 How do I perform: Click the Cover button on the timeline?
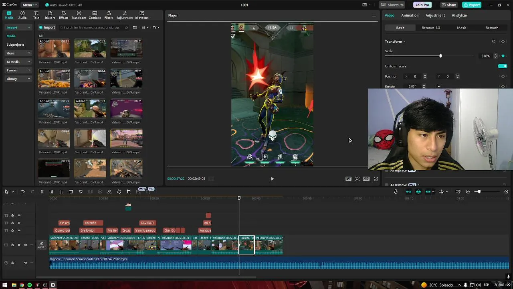[x=42, y=245]
